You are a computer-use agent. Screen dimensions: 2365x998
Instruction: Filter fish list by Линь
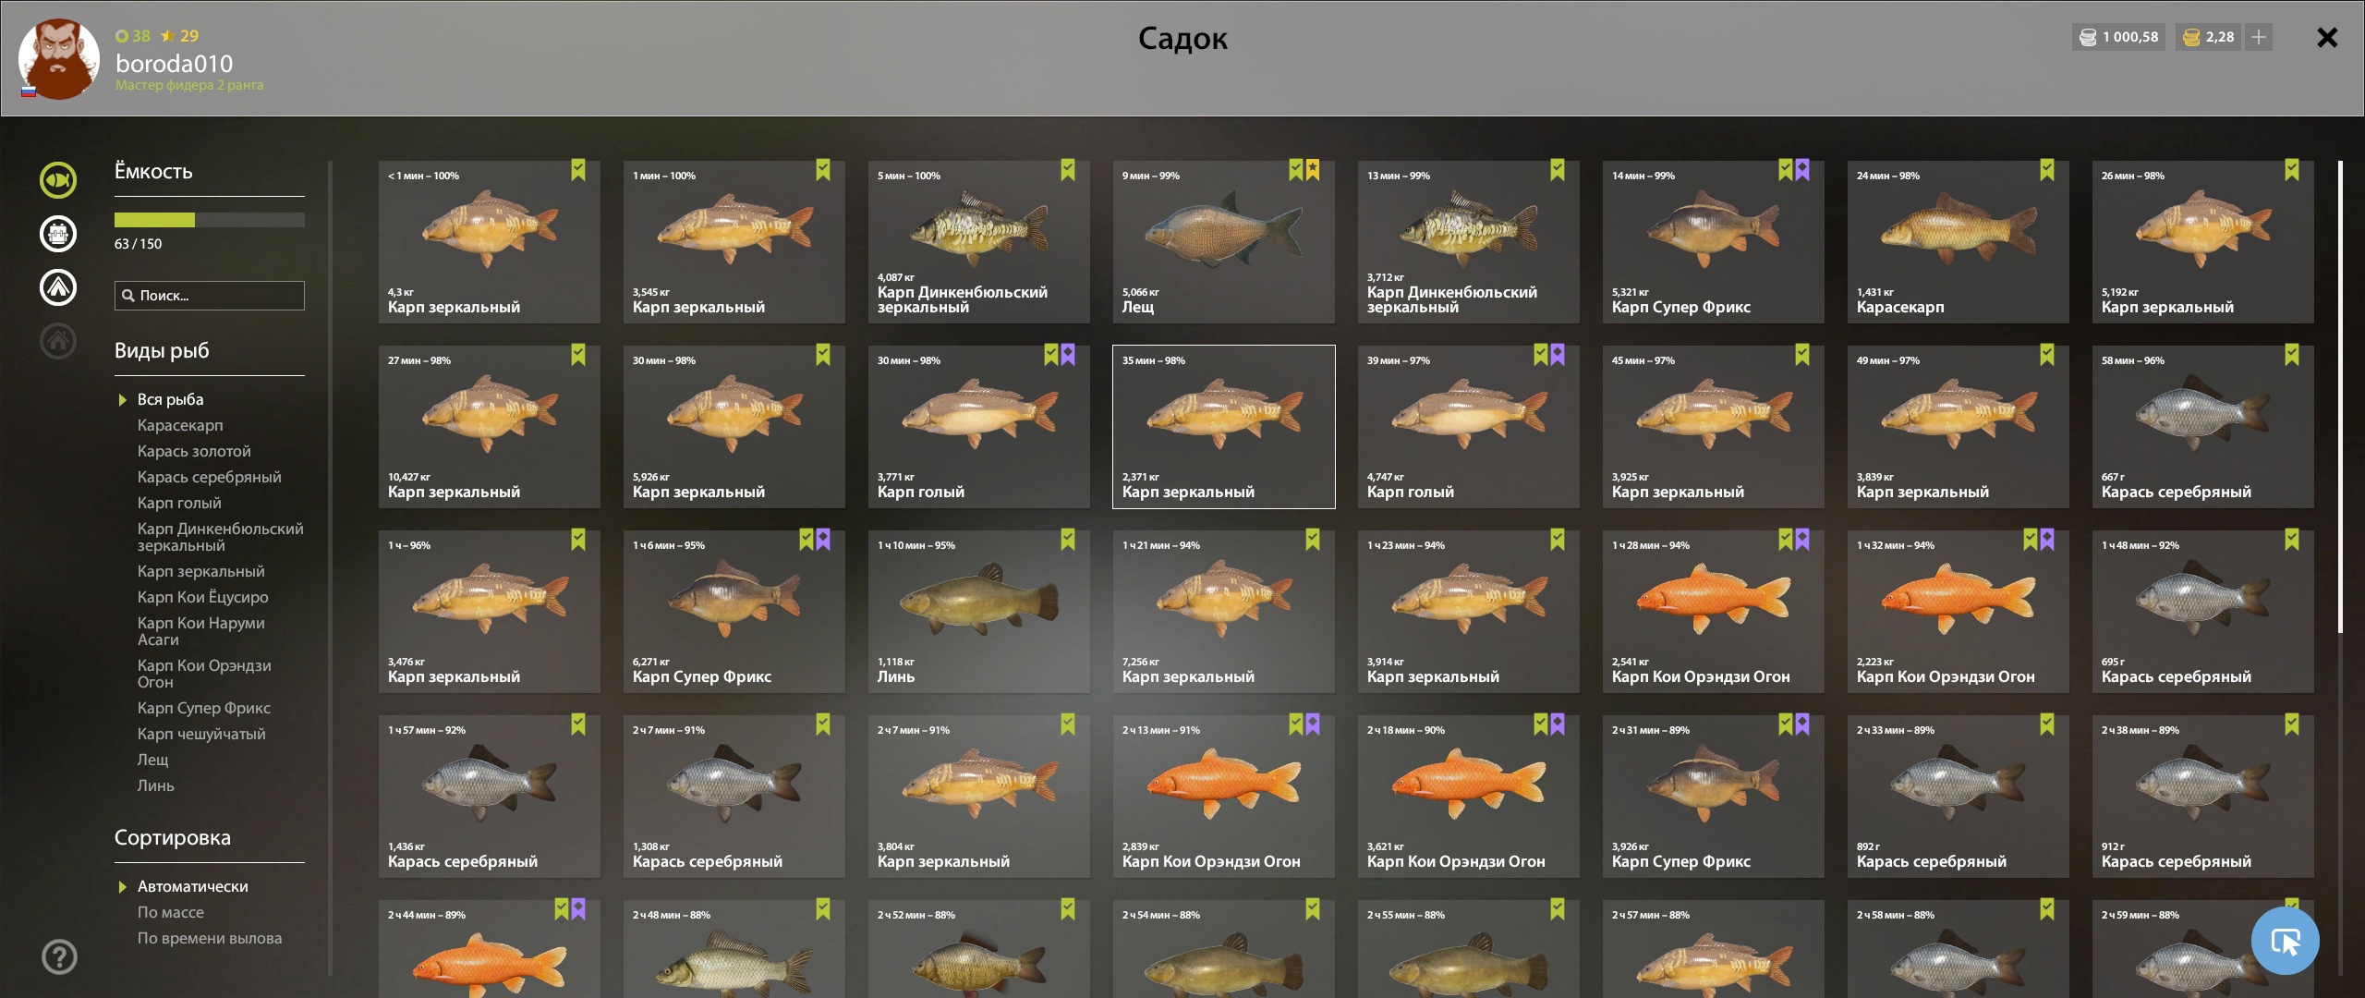pyautogui.click(x=156, y=785)
